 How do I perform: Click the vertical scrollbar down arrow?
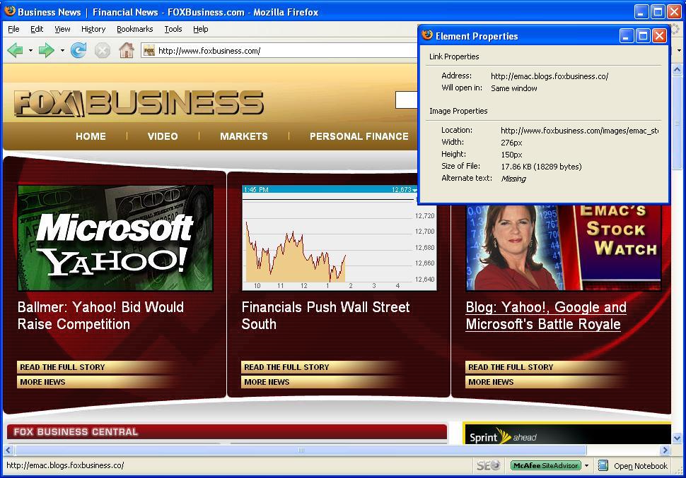pos(677,438)
